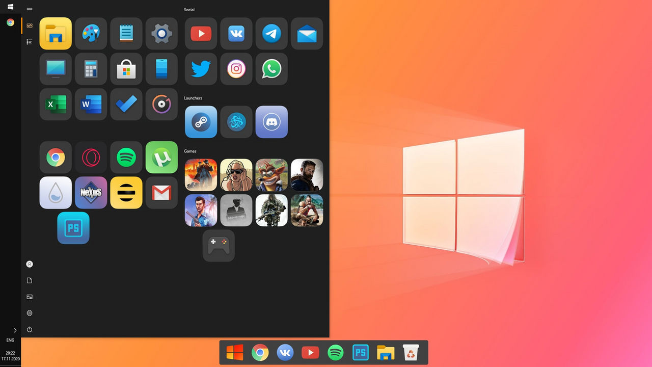Open Telegram from the Social section
This screenshot has width=652, height=367.
pyautogui.click(x=271, y=34)
